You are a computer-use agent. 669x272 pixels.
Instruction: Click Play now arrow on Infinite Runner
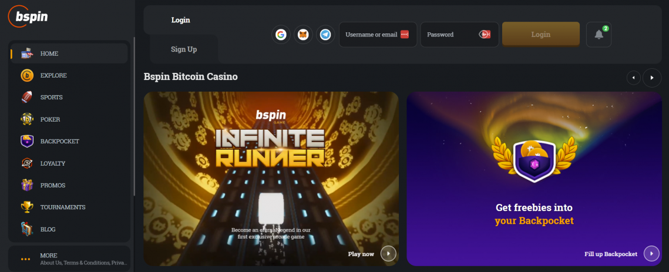(388, 254)
